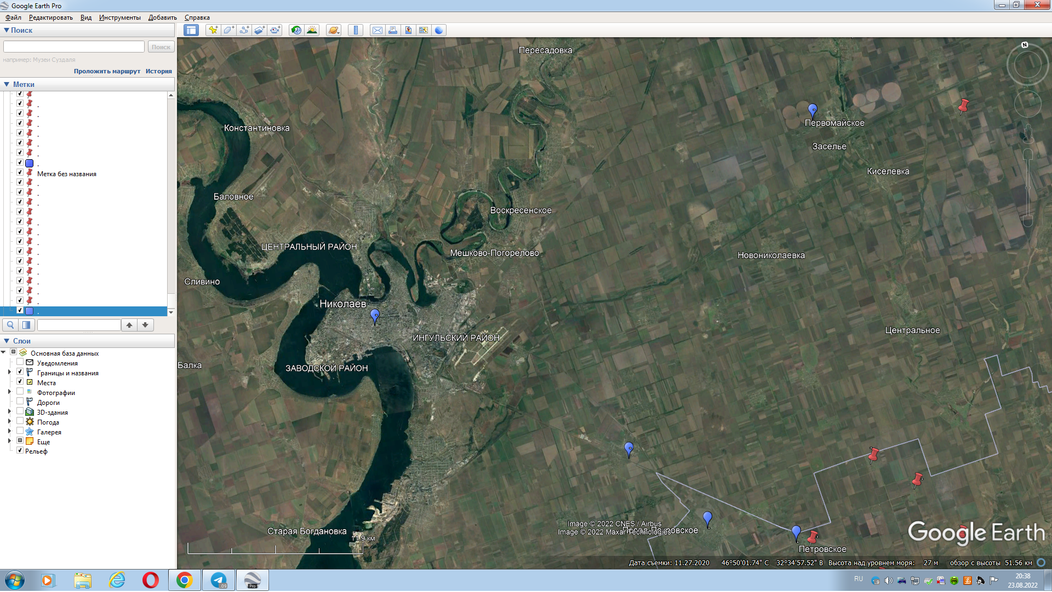The image size is (1052, 592).
Task: Click the Поиск search button
Action: [161, 47]
